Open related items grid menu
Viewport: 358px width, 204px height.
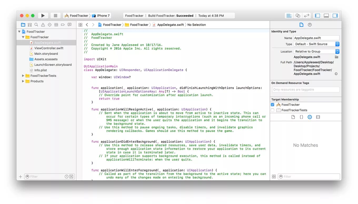(81, 25)
